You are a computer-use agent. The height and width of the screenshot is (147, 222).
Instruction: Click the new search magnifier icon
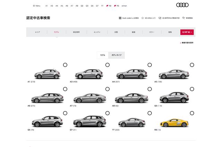pos(183,18)
